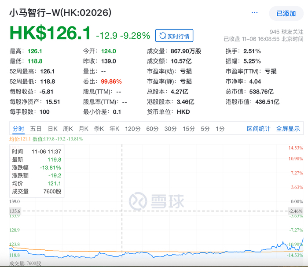The height and width of the screenshot is (267, 308).
Task: Click the real-time quotes refresh icon
Action: [x=163, y=36]
